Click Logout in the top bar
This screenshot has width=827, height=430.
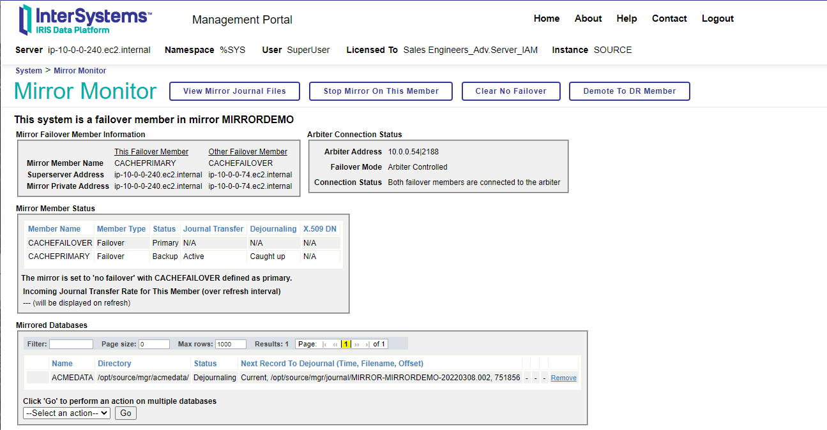pyautogui.click(x=717, y=19)
